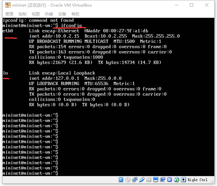This screenshot has height=186, width=217.
Task: Click the 'inet addr:10.0.2.15' text
Action: point(54,36)
